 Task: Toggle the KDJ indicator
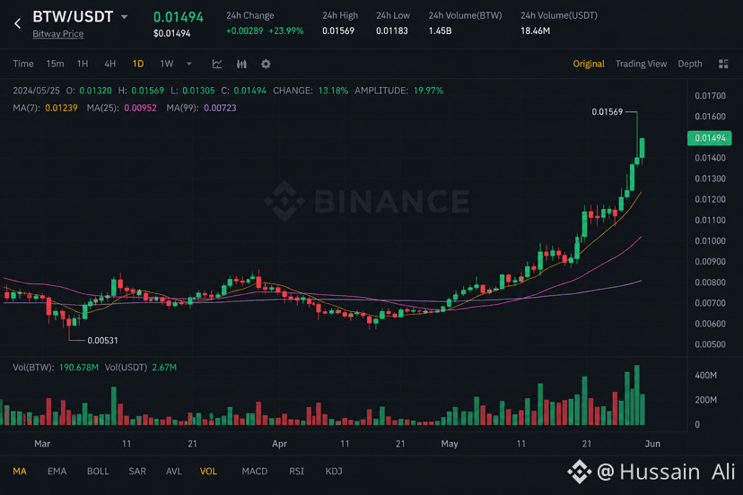coord(334,471)
